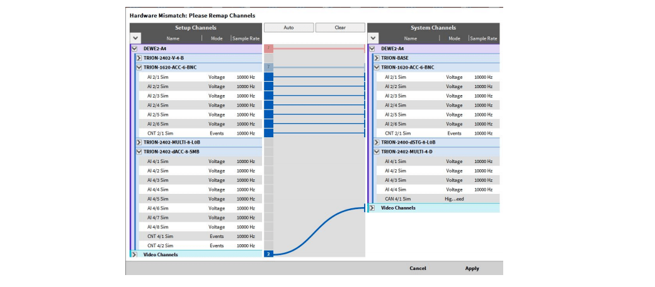Collapse TRION-2402-MULTI-4-D in System Channels

click(376, 152)
